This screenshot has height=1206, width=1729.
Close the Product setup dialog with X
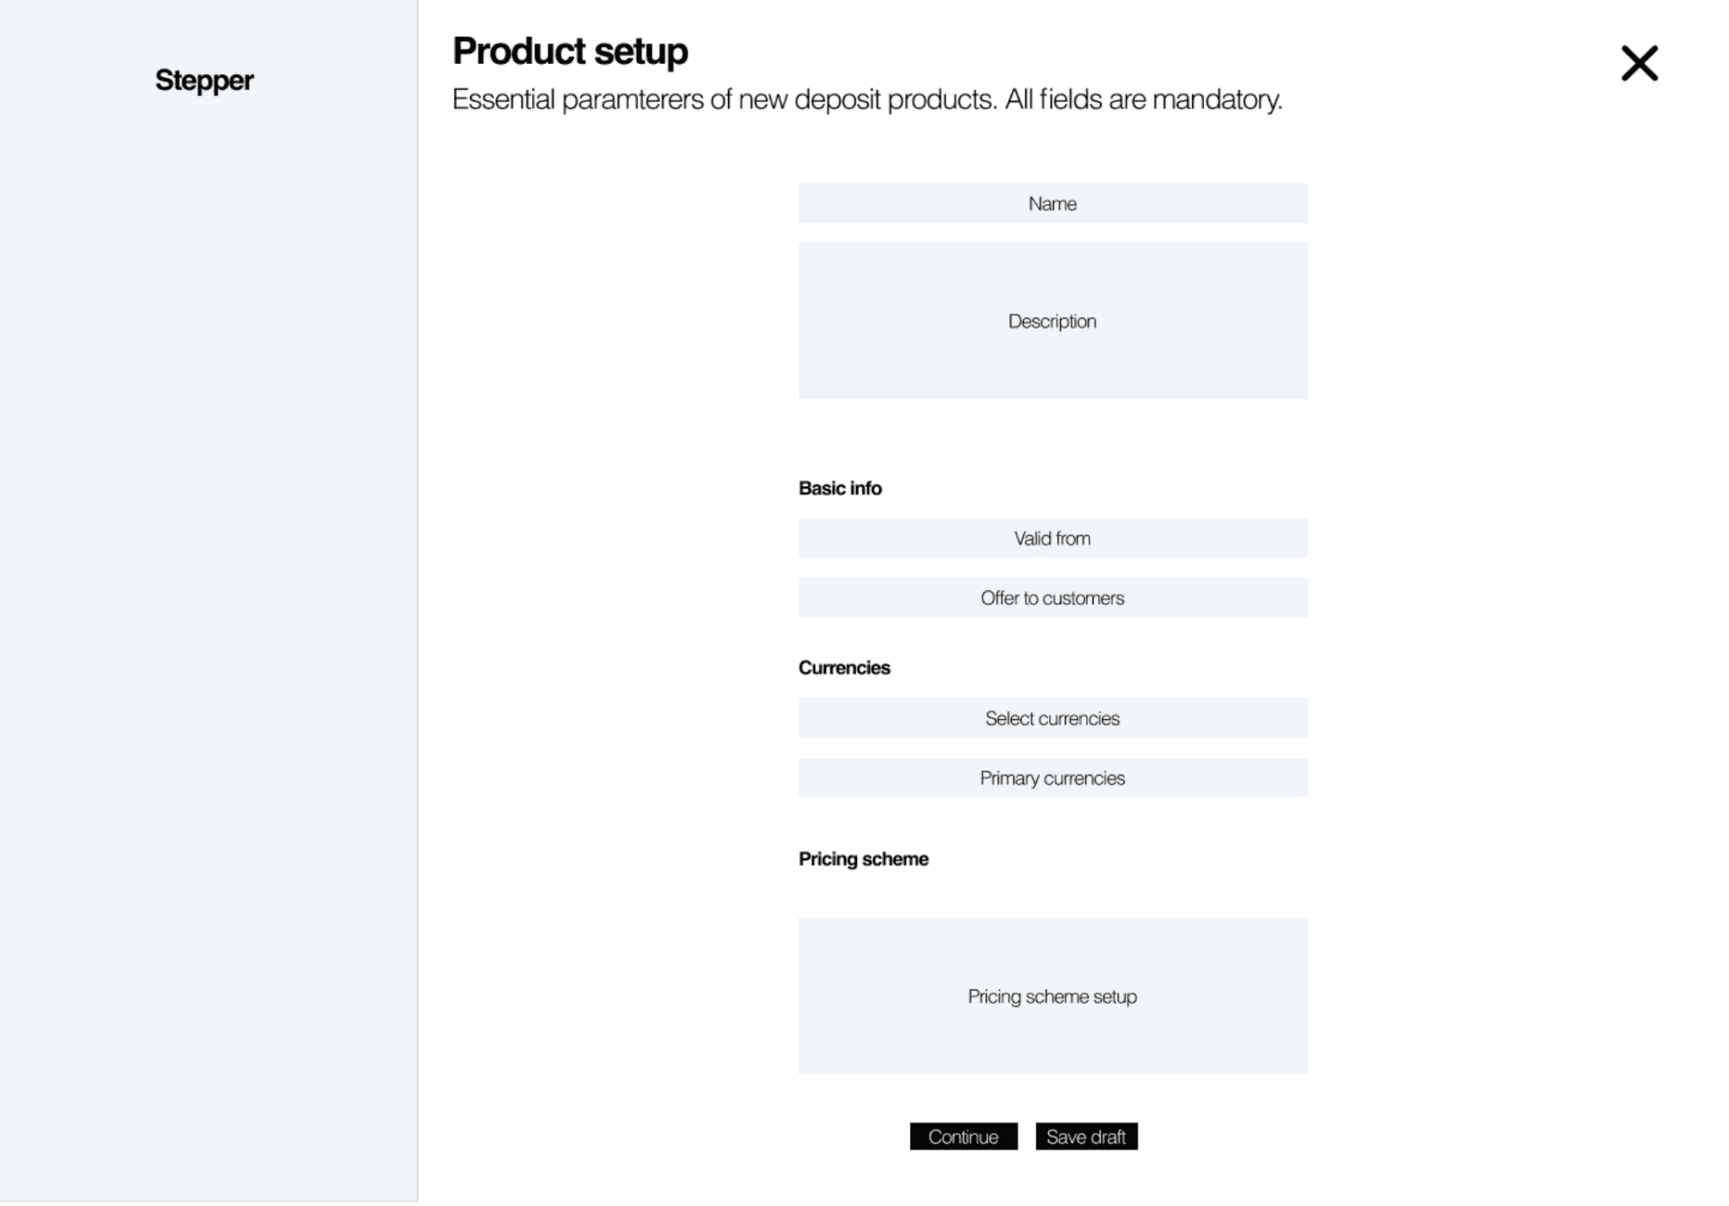point(1639,63)
